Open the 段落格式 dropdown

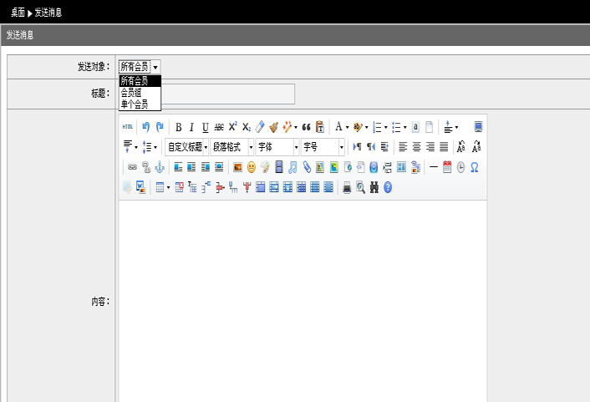tap(232, 147)
